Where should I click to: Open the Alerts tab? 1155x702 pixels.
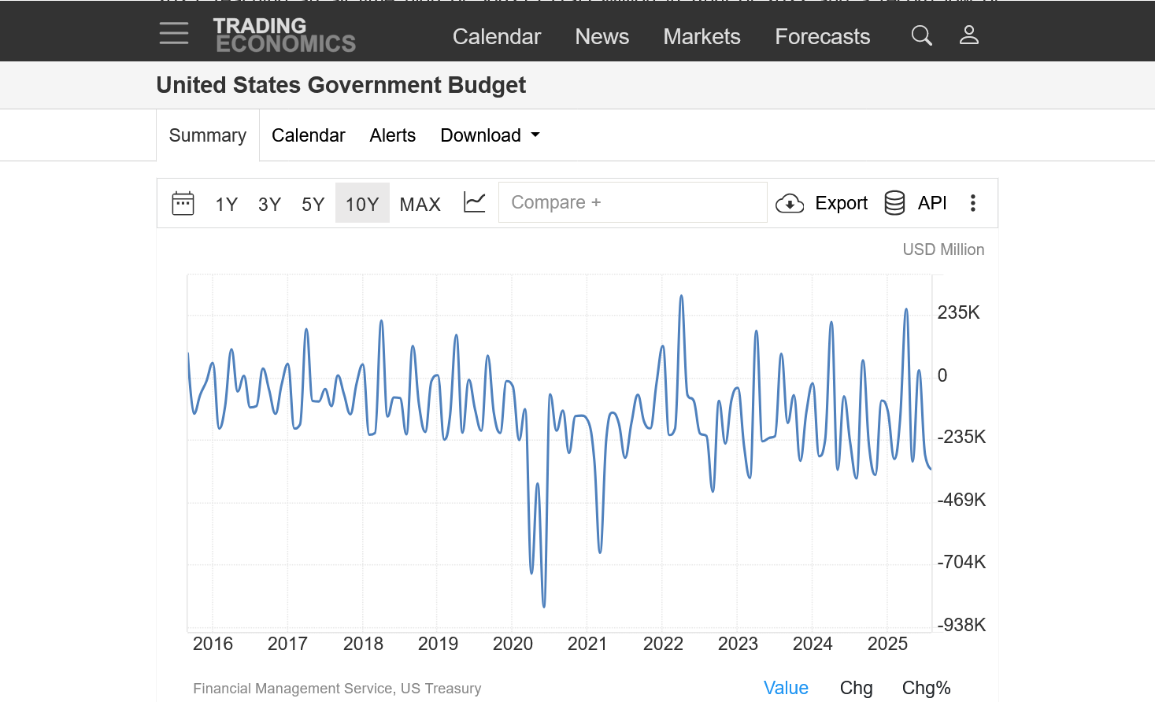pyautogui.click(x=392, y=135)
